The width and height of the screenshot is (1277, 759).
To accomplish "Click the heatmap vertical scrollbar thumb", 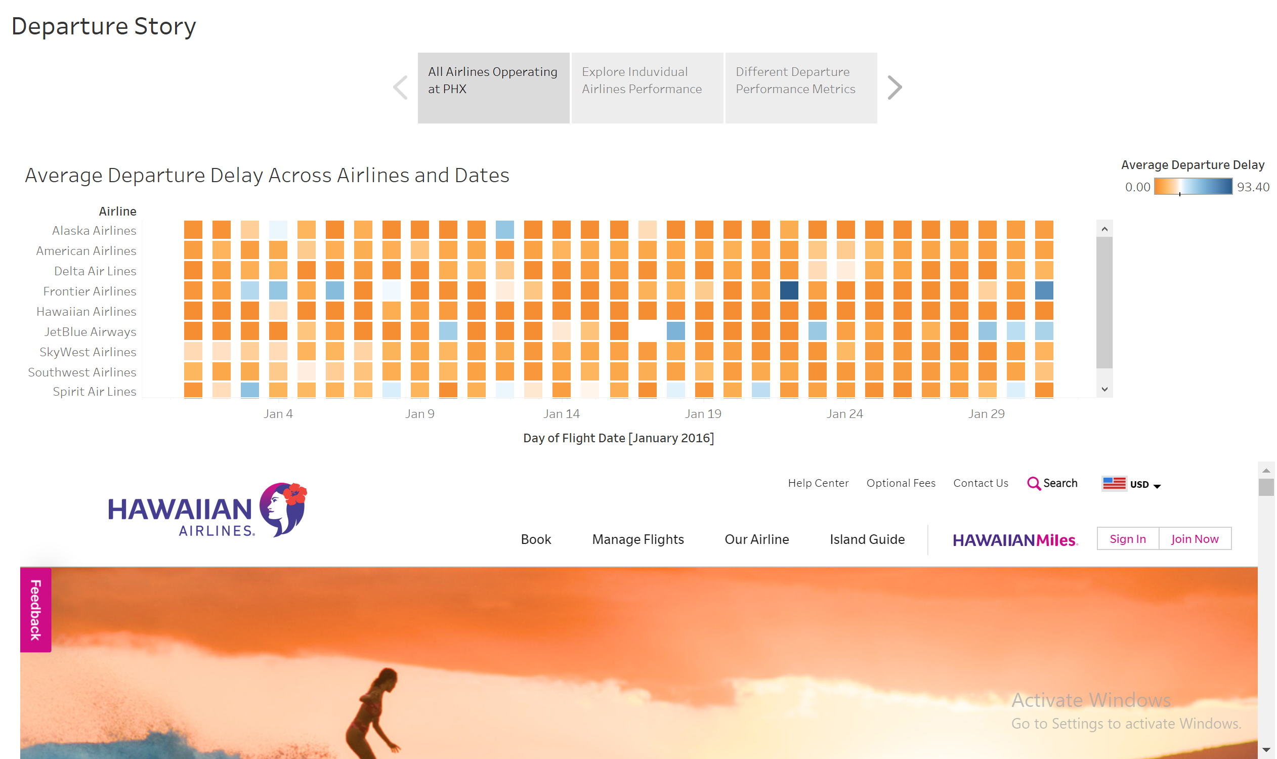I will pos(1104,302).
